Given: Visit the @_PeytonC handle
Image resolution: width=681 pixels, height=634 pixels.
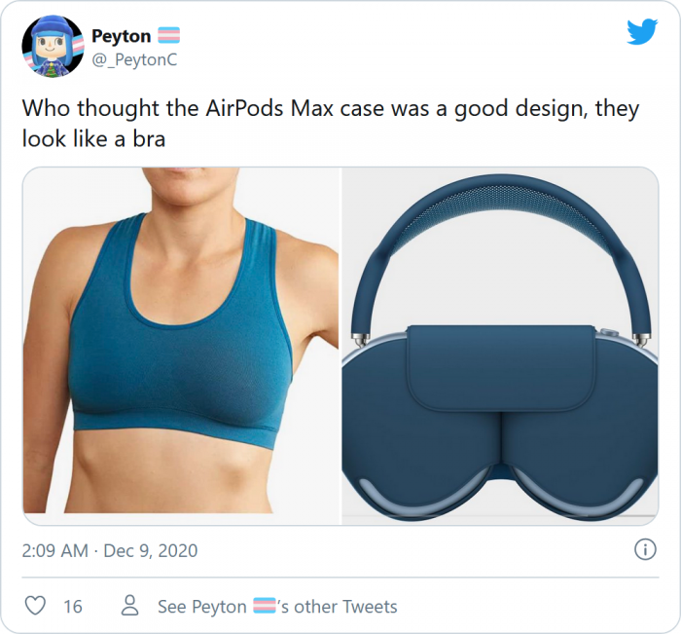Looking at the screenshot, I should pos(134,59).
